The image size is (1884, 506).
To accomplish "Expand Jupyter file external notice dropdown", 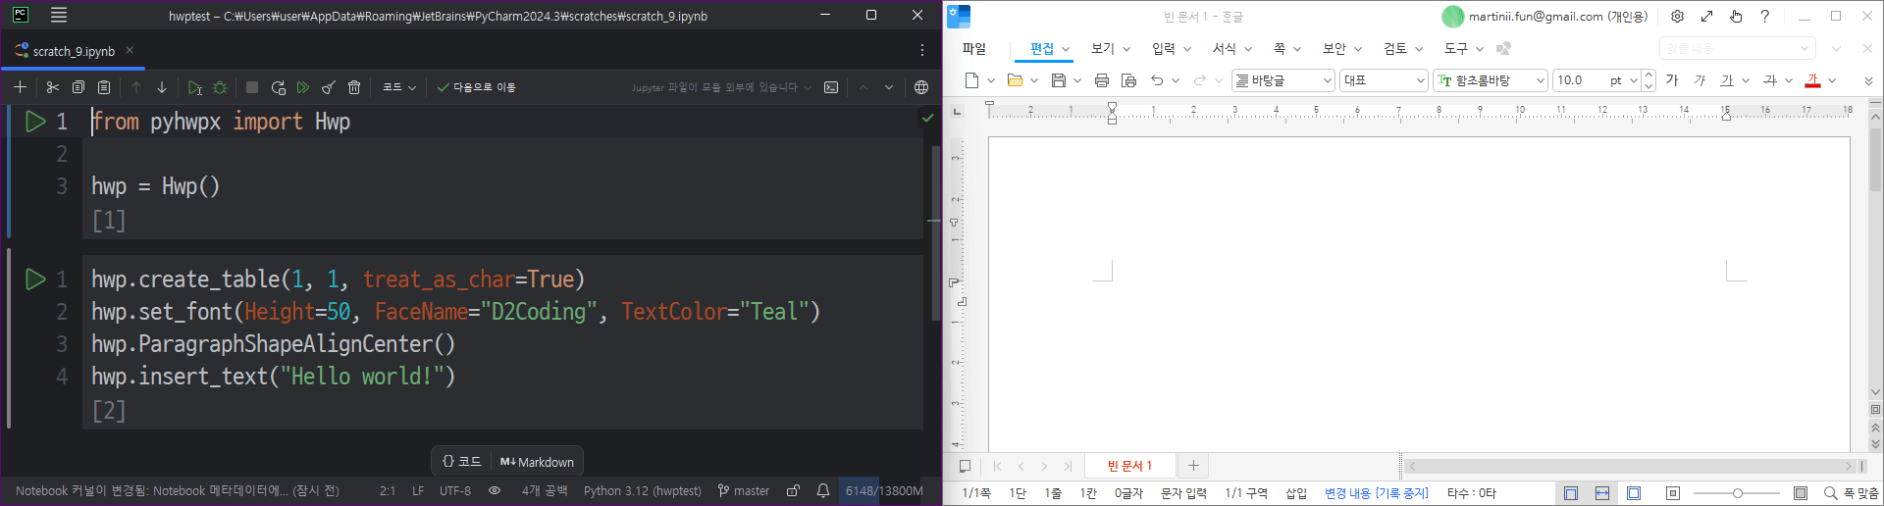I will (808, 87).
